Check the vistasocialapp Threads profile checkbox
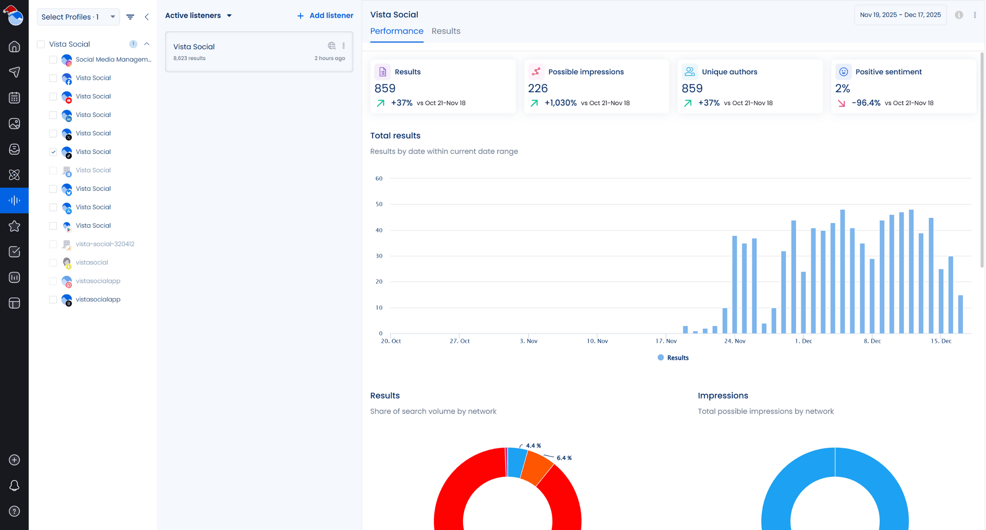Image resolution: width=986 pixels, height=530 pixels. pos(53,299)
